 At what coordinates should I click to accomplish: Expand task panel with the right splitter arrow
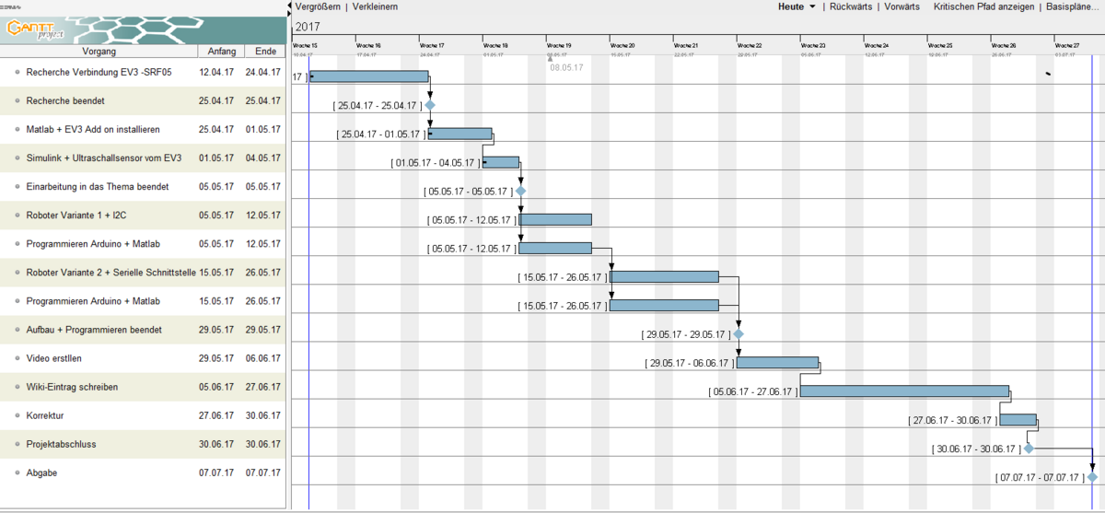(287, 11)
